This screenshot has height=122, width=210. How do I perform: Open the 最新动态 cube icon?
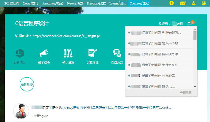click(x=19, y=53)
